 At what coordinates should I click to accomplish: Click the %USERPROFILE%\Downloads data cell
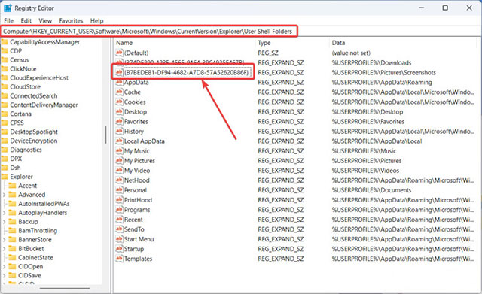[x=371, y=63]
